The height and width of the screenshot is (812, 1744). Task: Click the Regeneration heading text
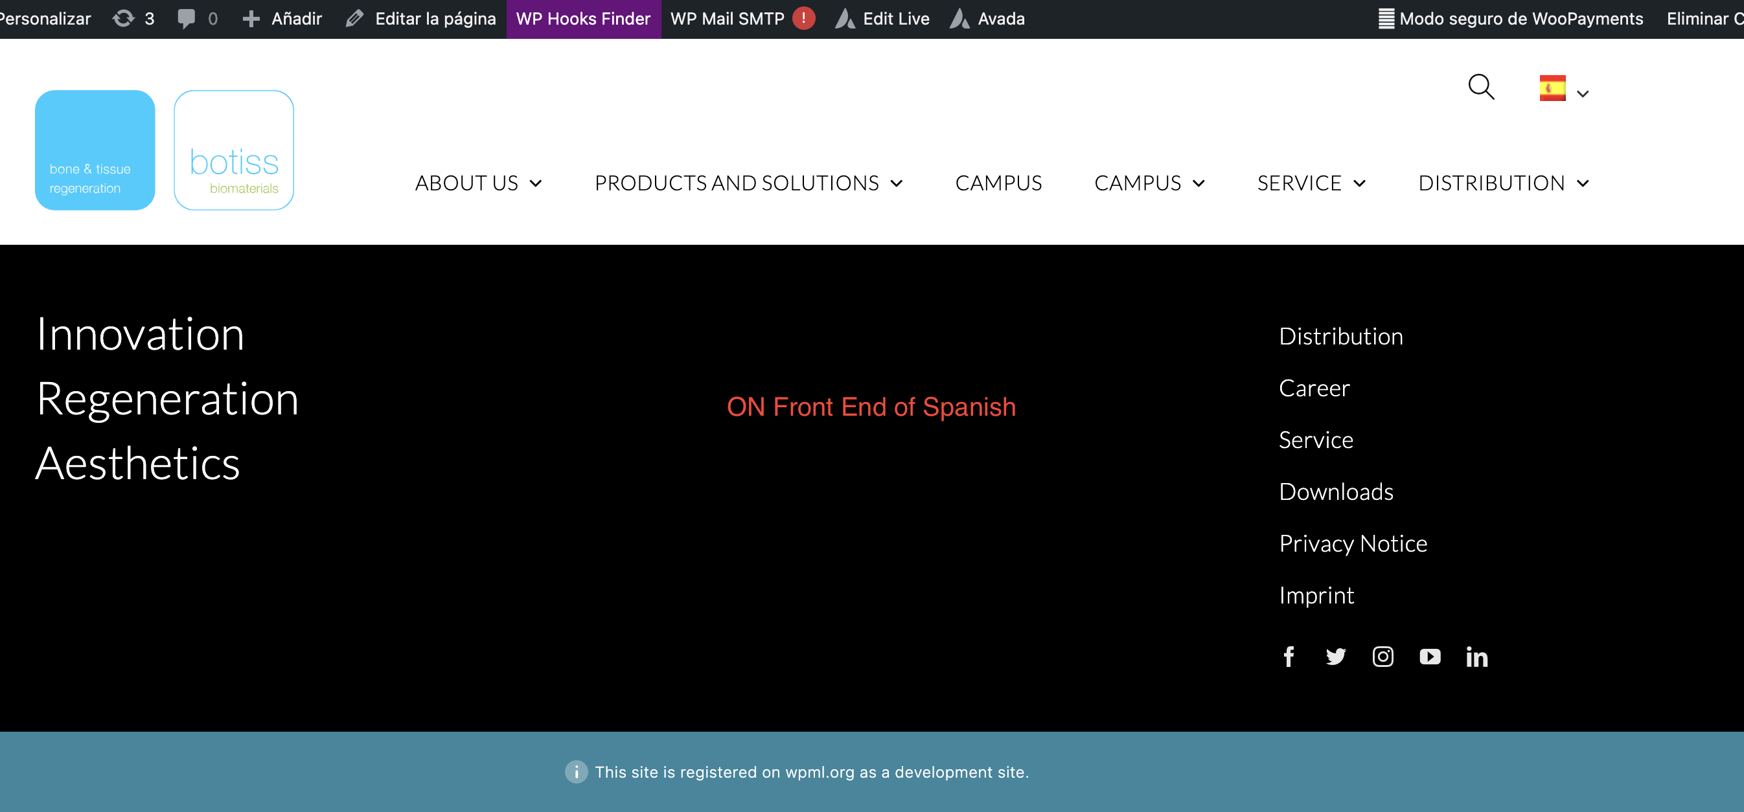point(167,400)
